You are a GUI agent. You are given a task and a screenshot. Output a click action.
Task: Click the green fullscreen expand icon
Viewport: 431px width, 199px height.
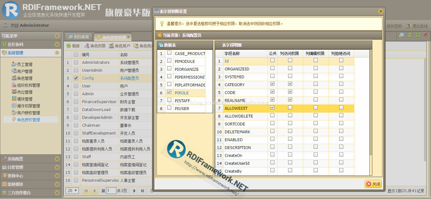click(x=418, y=35)
